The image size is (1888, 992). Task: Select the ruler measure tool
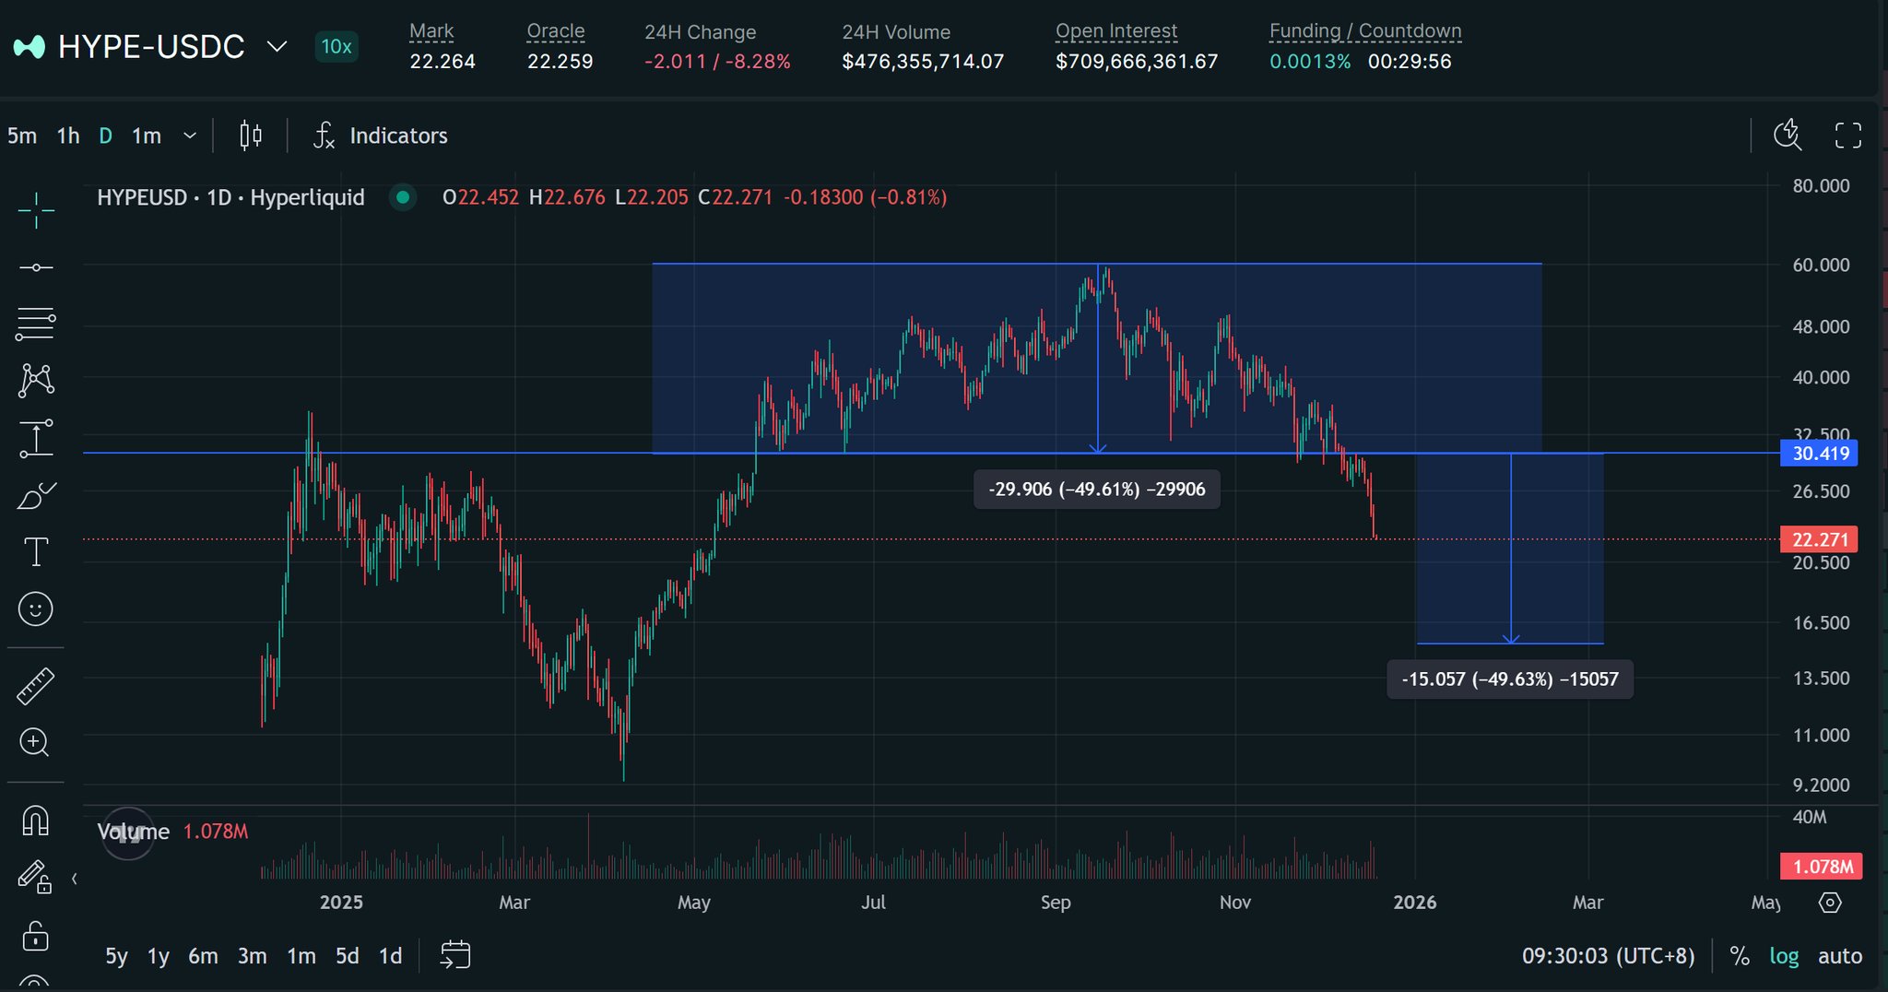tap(36, 686)
